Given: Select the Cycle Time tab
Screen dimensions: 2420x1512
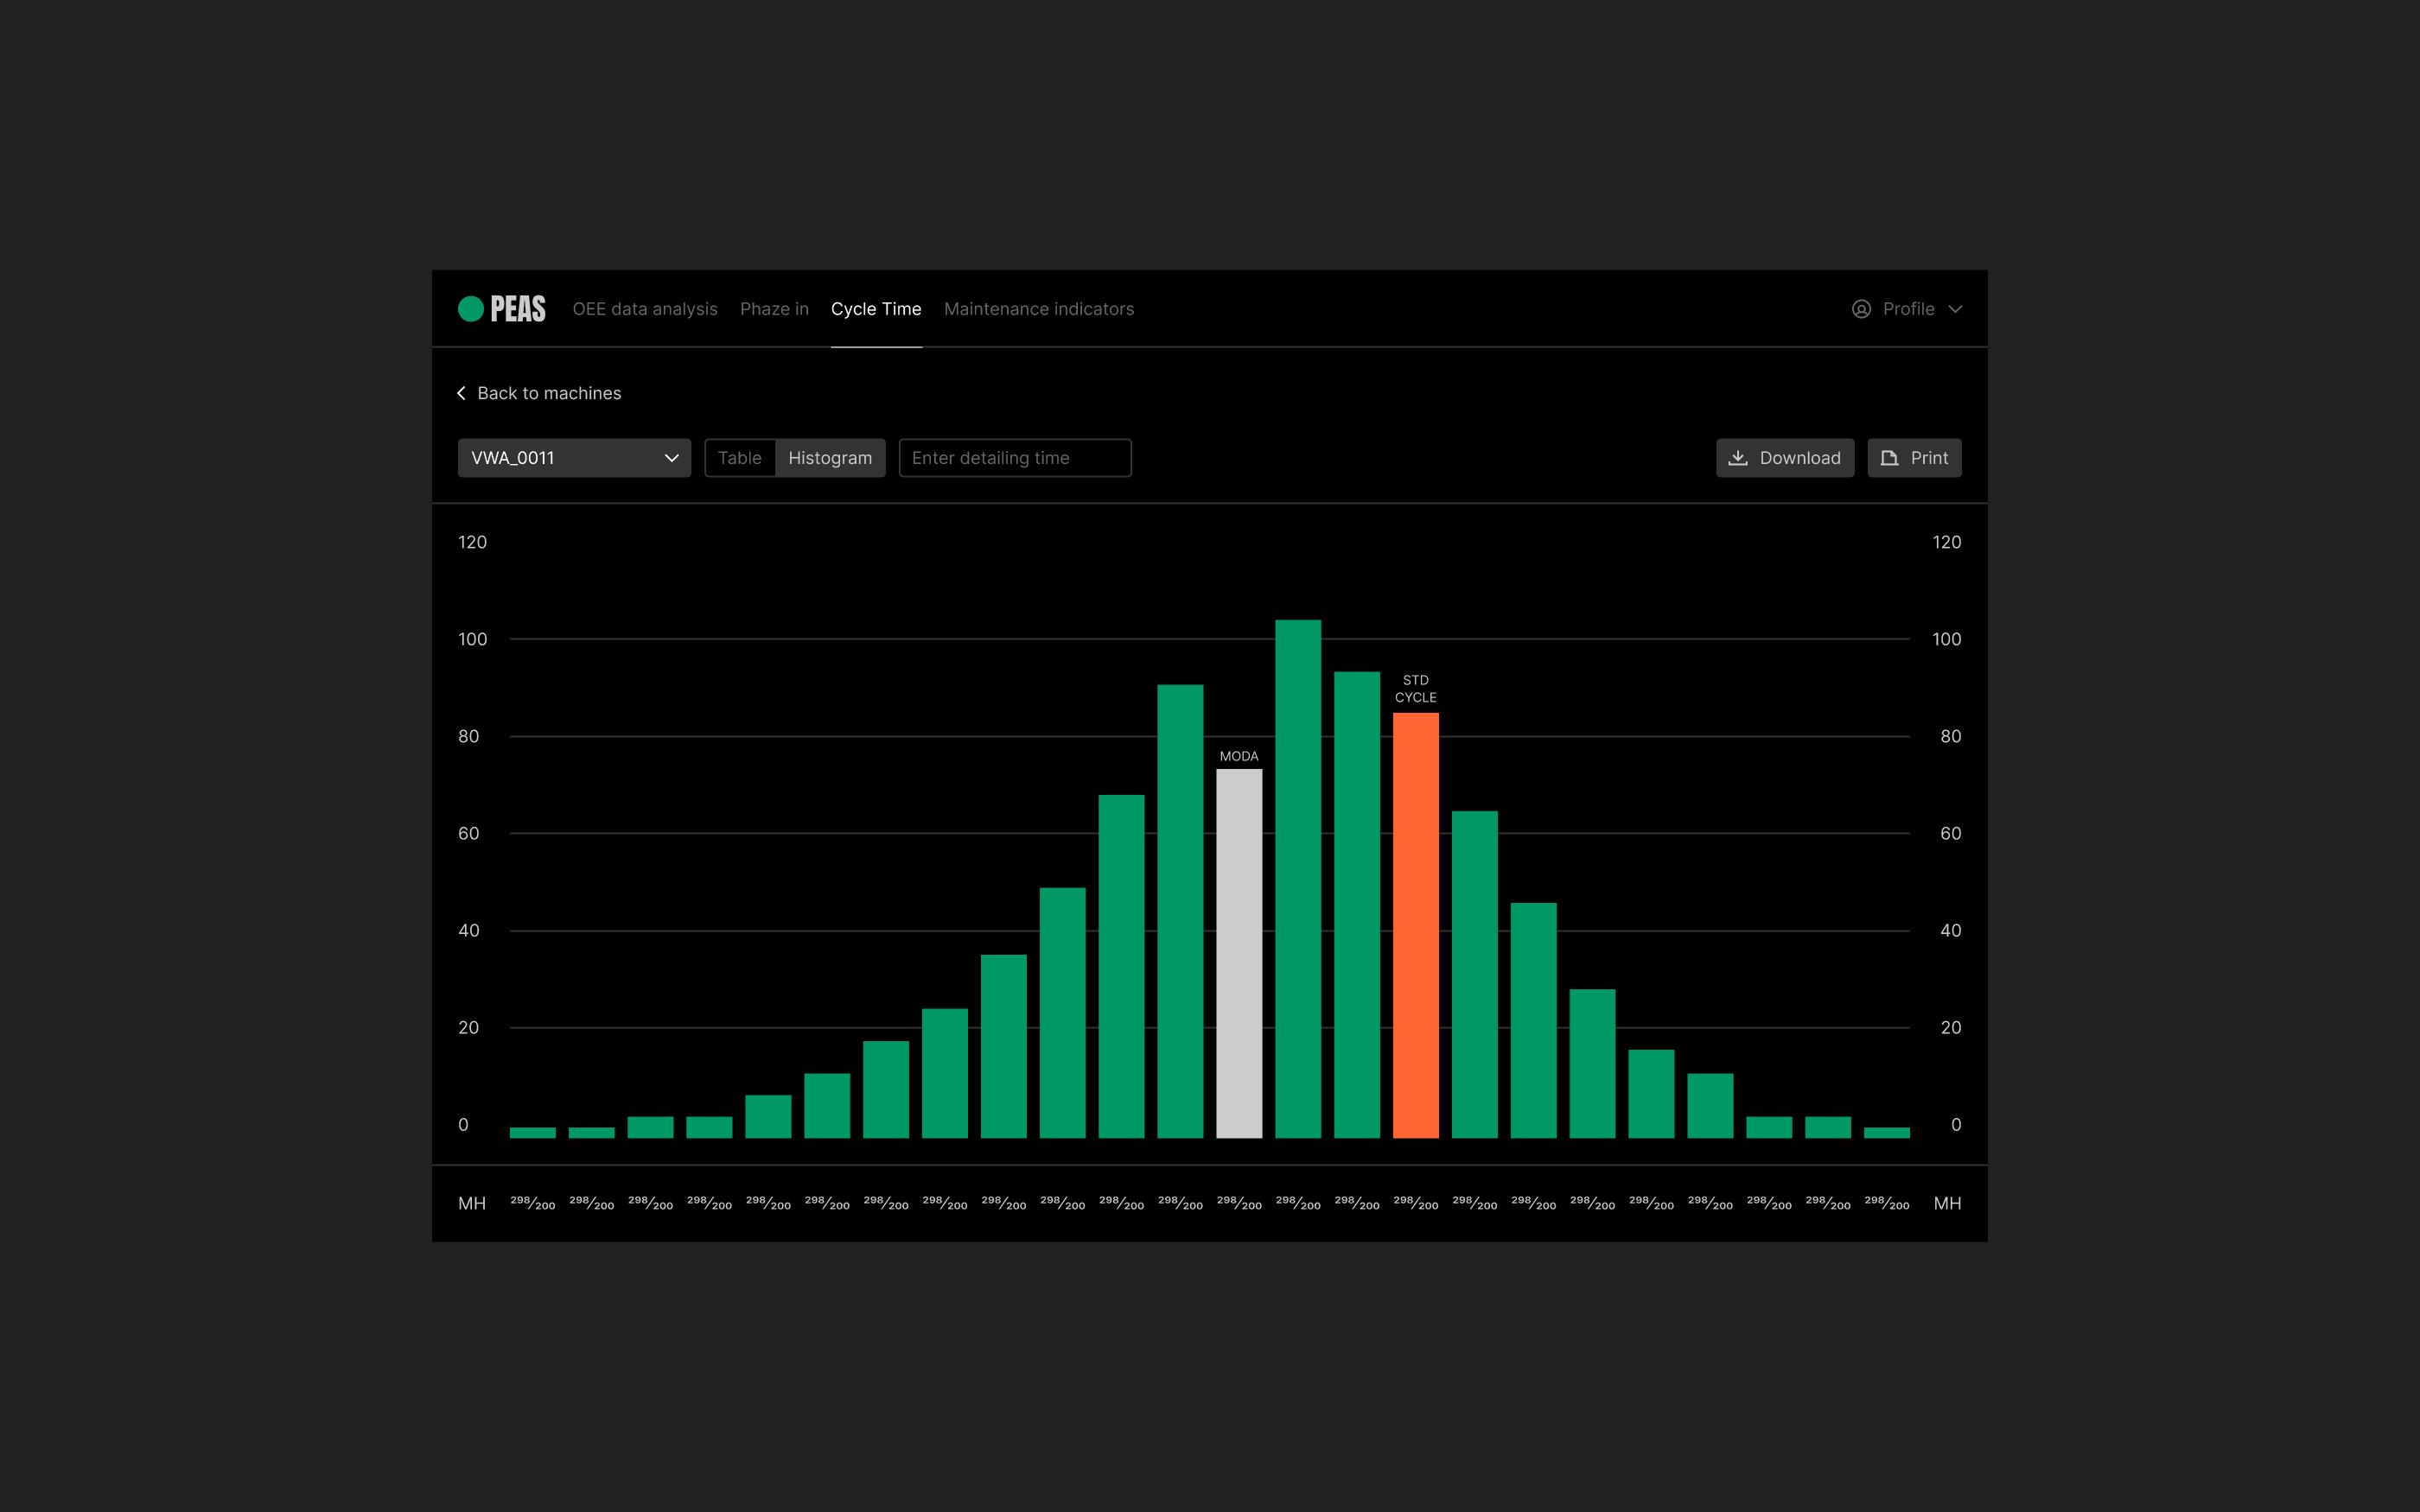Looking at the screenshot, I should pyautogui.click(x=876, y=309).
